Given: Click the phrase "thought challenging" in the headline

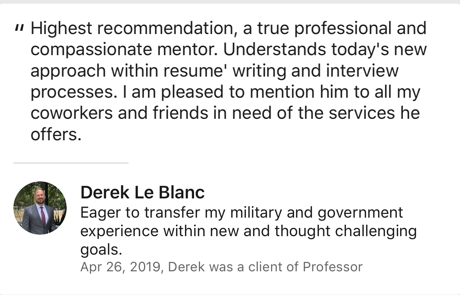Looking at the screenshot, I should click(x=346, y=231).
